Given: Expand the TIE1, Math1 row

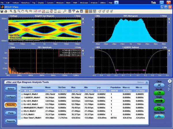Looking at the screenshot, I should tap(22, 91).
